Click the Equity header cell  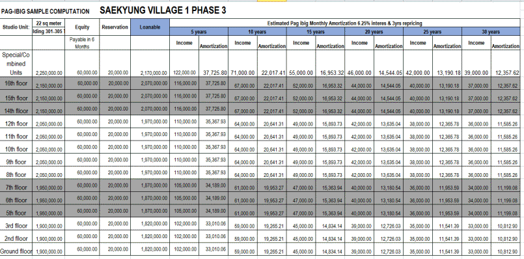tap(82, 27)
